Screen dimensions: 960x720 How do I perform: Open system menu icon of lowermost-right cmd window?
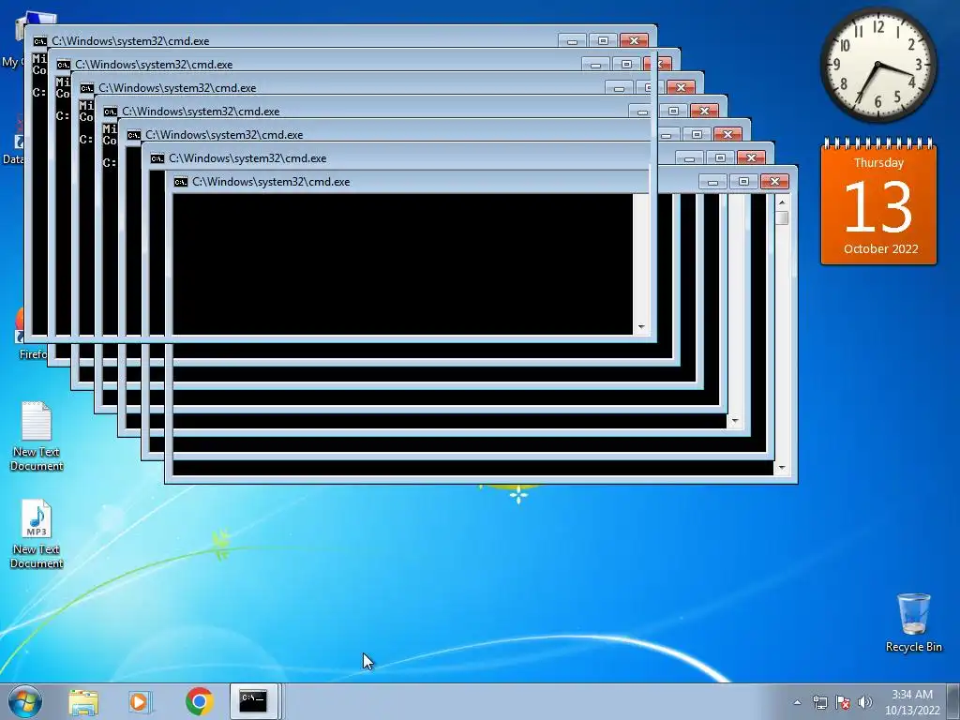tap(181, 182)
